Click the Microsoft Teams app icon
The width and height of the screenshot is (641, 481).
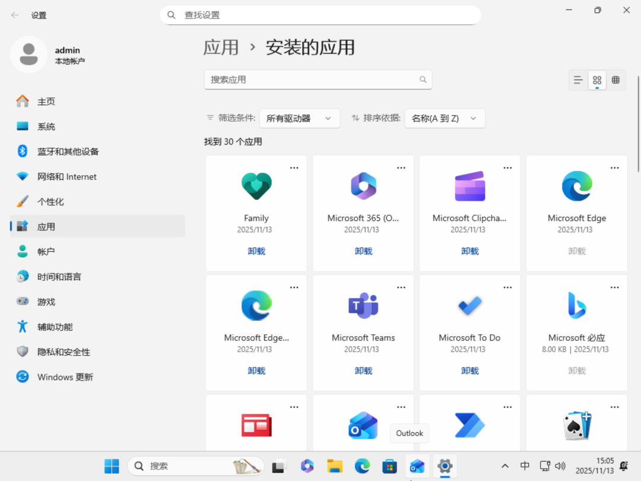pos(363,306)
